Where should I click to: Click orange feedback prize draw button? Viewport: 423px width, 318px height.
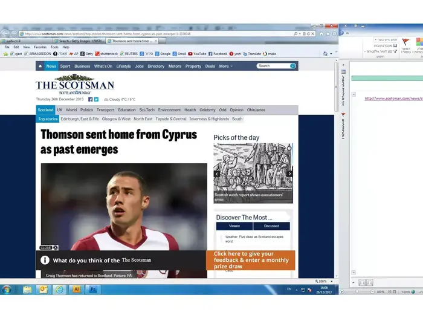click(x=251, y=260)
